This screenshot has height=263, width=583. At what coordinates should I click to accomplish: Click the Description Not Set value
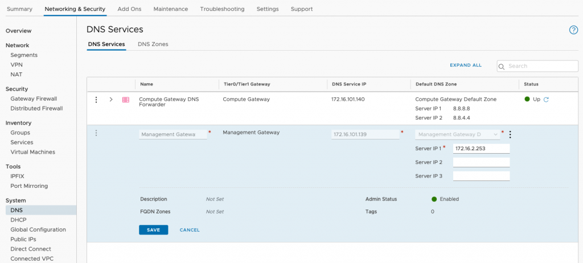point(215,199)
